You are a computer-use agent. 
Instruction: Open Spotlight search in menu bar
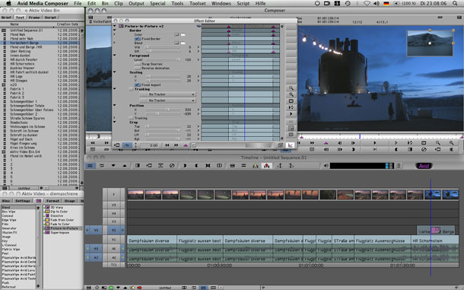455,3
